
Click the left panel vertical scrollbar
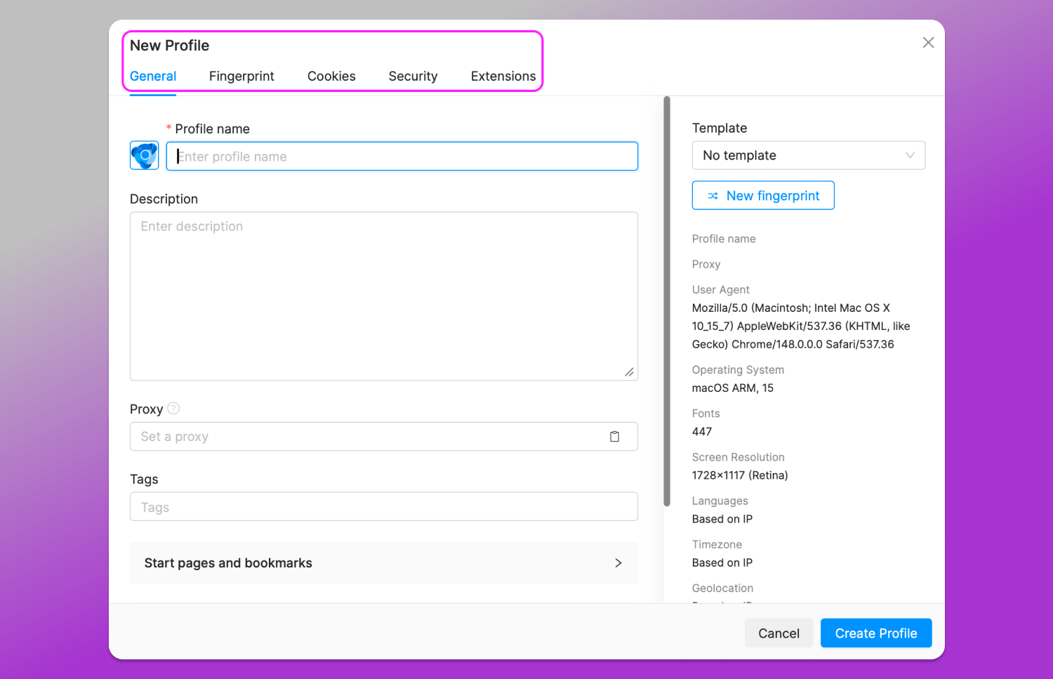pos(667,301)
